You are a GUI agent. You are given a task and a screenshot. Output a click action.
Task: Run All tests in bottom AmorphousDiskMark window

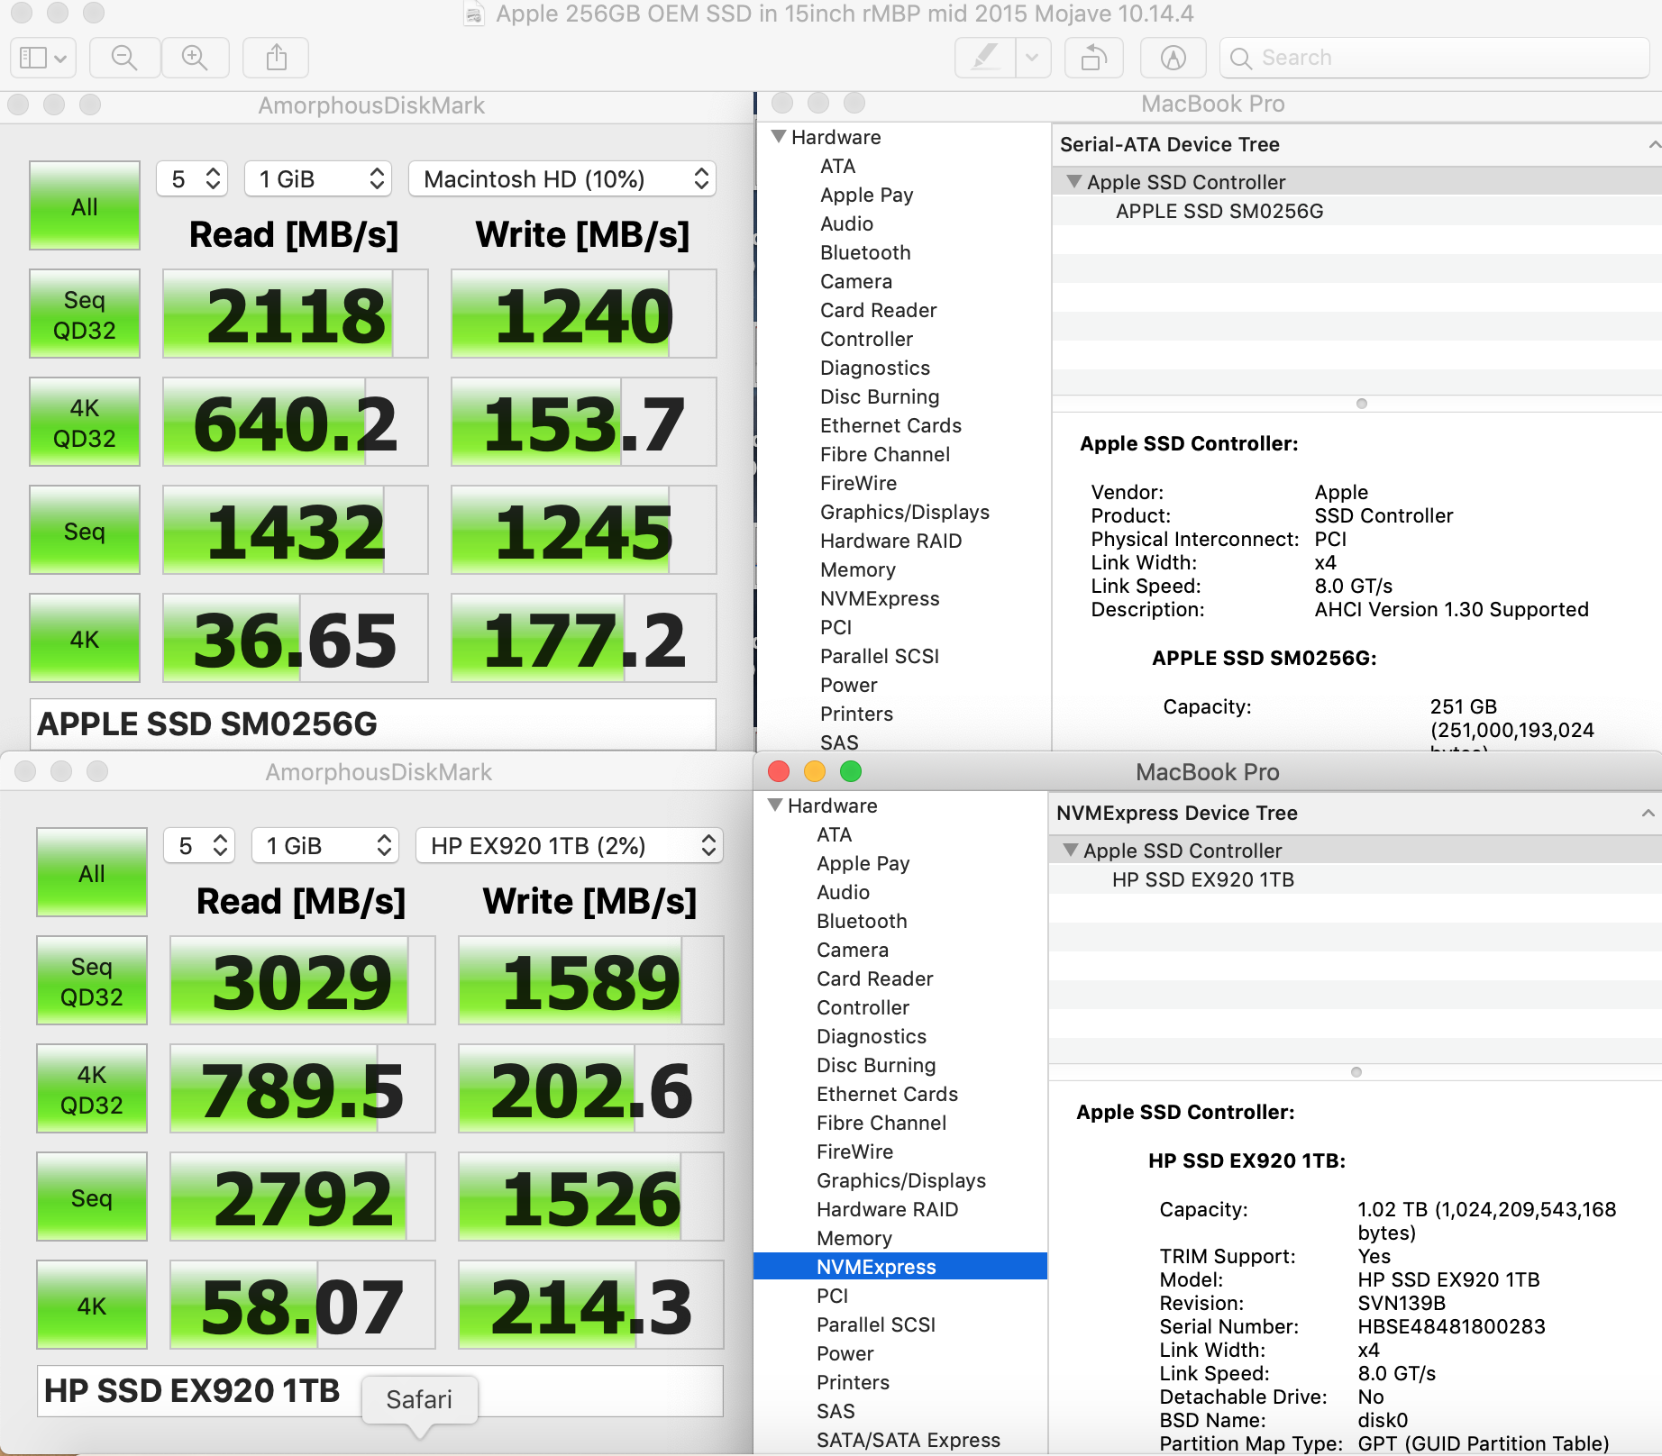pyautogui.click(x=92, y=872)
